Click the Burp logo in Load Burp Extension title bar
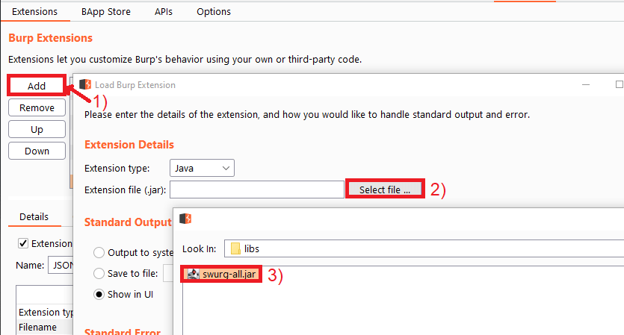 click(x=85, y=84)
